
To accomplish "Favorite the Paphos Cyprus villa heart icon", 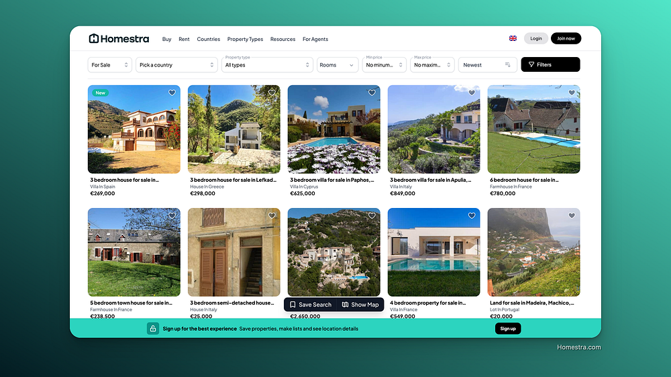I will click(372, 93).
